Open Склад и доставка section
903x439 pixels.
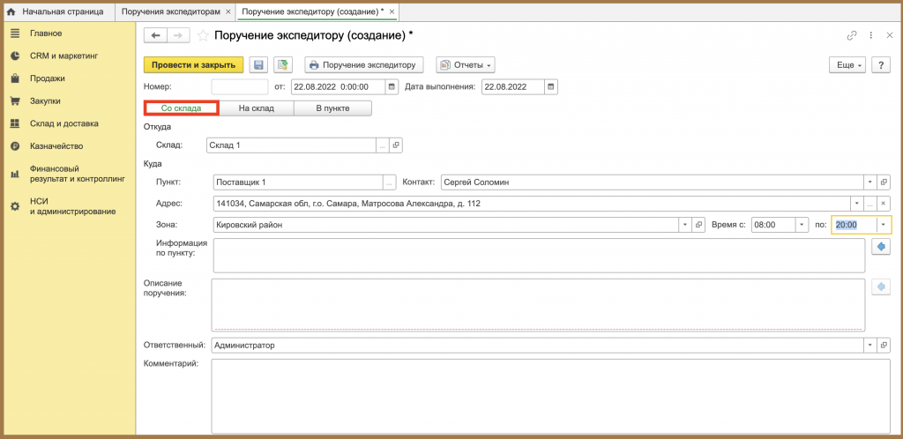(63, 123)
